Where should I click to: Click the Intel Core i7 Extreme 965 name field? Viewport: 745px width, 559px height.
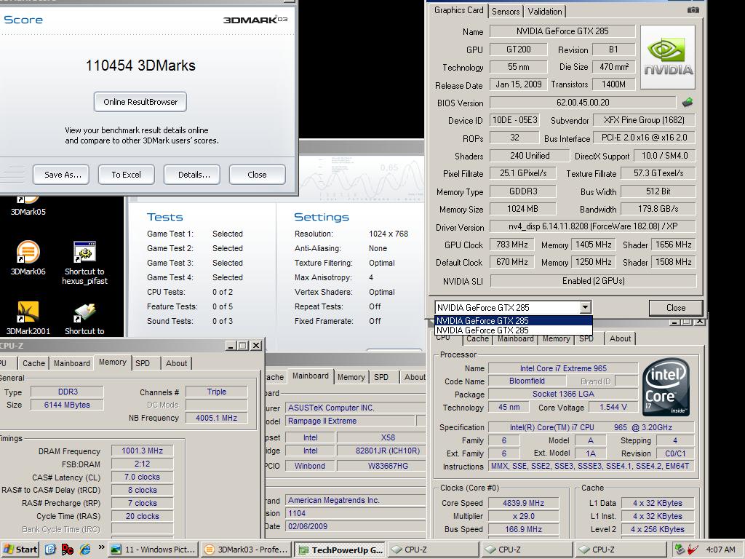click(563, 368)
